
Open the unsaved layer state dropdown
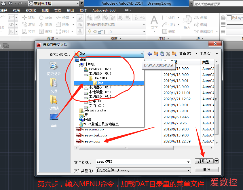144,24
